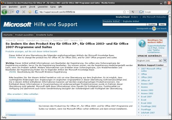Open the Englisch (US) language dropdown
The height and width of the screenshot is (120, 172).
[149, 61]
